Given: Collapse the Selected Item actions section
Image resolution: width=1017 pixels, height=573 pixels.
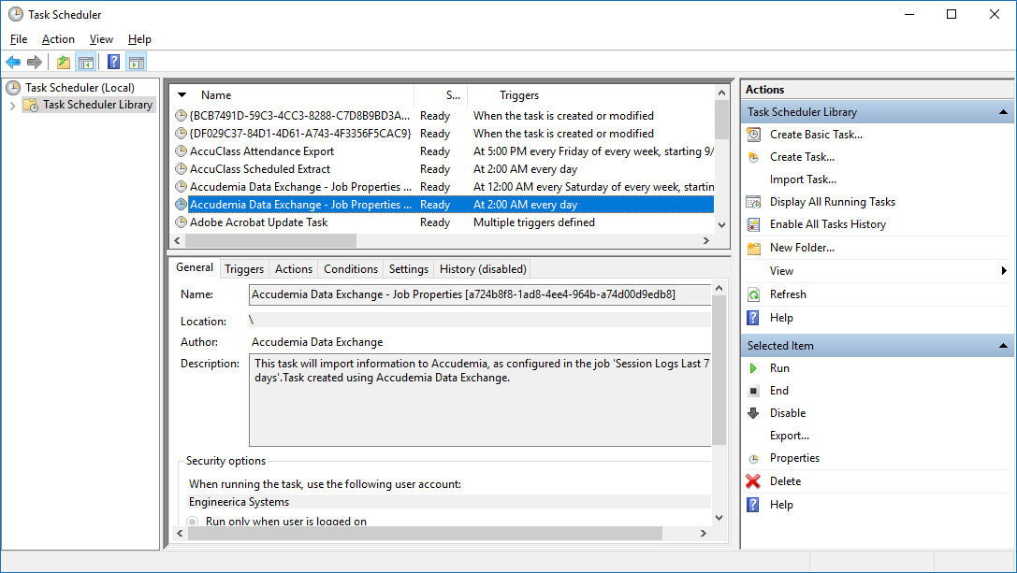Looking at the screenshot, I should 1003,346.
